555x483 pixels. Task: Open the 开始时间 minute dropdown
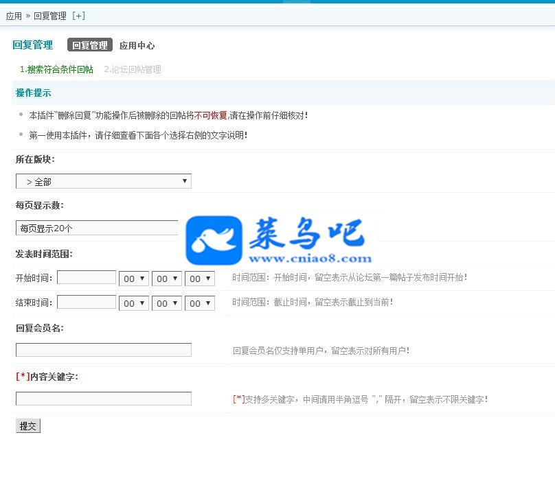[x=167, y=279]
